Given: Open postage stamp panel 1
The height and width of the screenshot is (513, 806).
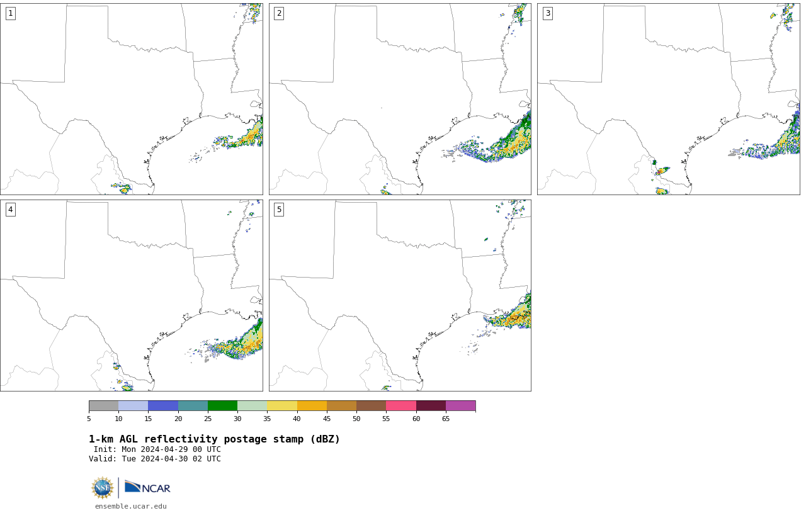Looking at the screenshot, I should tap(132, 99).
